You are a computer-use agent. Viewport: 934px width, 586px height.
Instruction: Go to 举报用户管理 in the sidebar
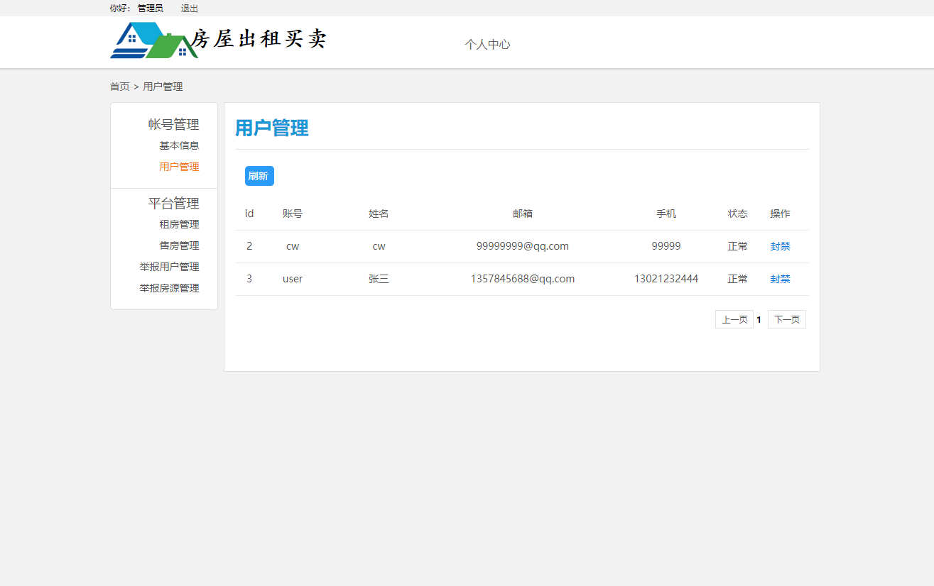(169, 267)
